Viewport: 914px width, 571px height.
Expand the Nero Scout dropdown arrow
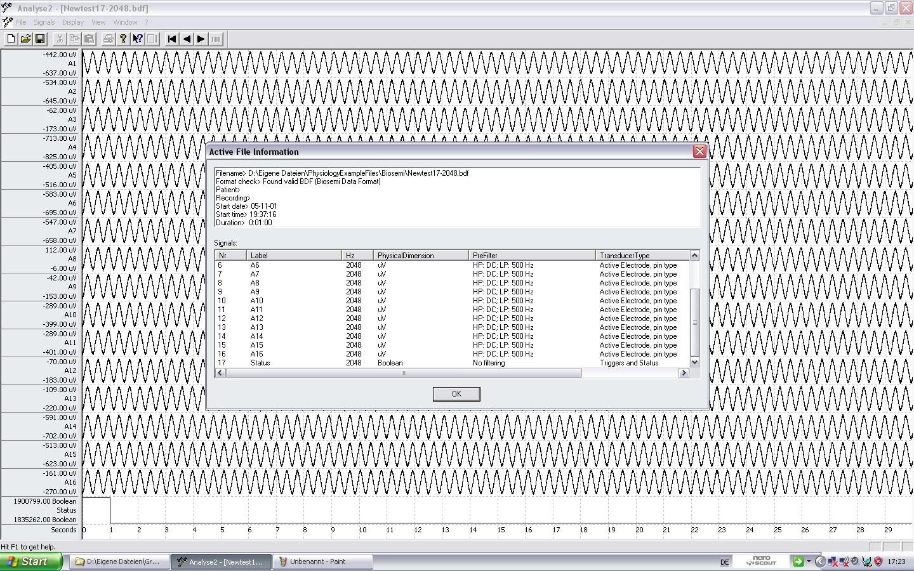click(807, 561)
